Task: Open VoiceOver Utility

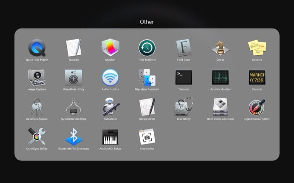Action: coord(73,77)
